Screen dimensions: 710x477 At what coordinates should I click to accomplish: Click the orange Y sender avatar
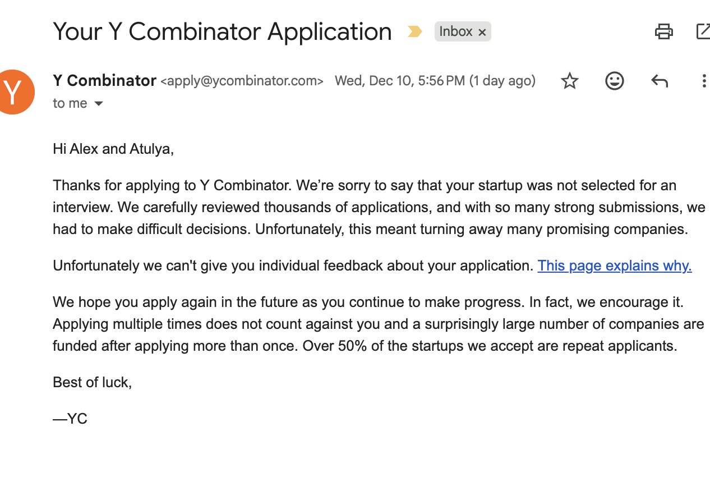(13, 91)
